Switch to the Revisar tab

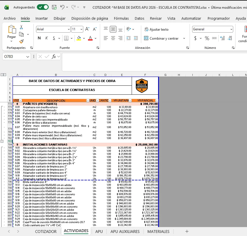coord(156,19)
